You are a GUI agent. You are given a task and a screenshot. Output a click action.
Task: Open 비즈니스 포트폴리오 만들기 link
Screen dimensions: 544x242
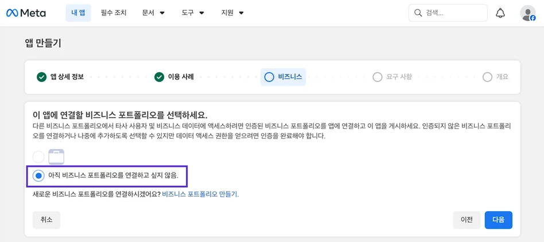point(200,194)
